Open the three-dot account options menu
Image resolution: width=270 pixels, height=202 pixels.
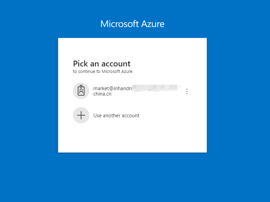(x=187, y=91)
